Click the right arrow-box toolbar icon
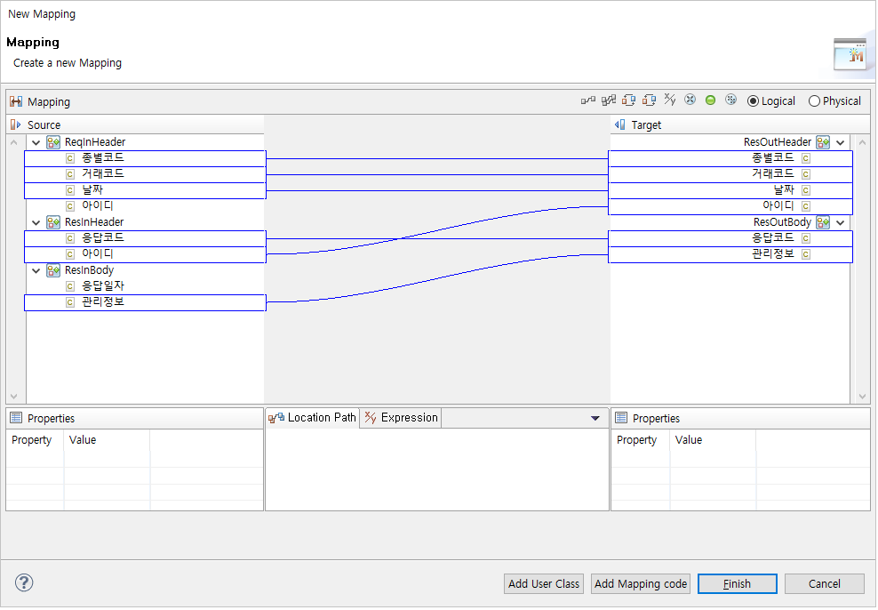Image resolution: width=878 pixels, height=610 pixels. 649,100
